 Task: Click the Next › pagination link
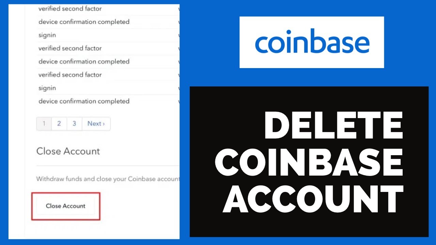click(96, 124)
